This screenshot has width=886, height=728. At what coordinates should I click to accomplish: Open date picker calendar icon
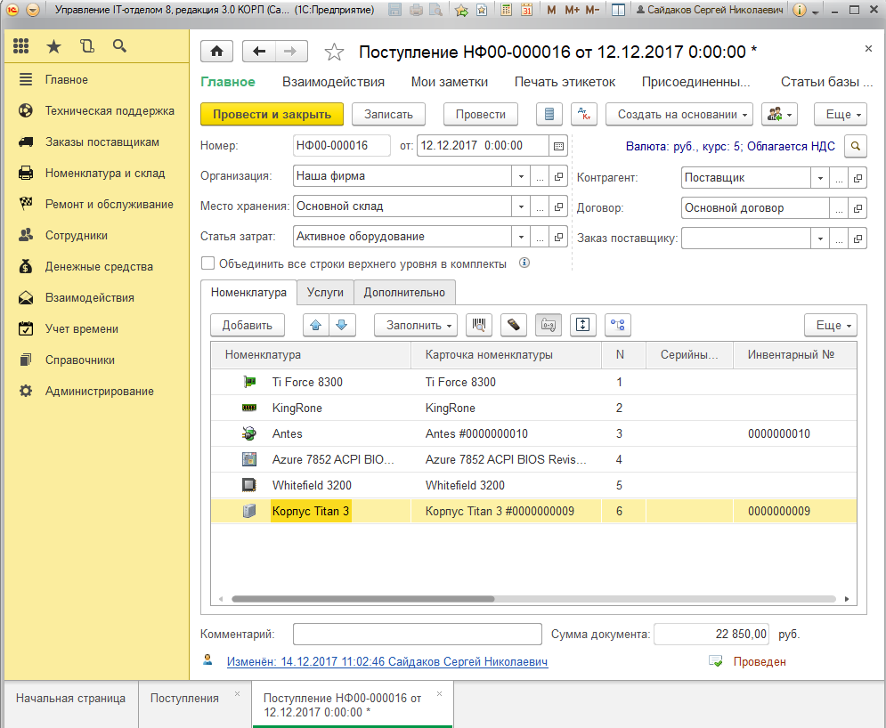pyautogui.click(x=558, y=146)
